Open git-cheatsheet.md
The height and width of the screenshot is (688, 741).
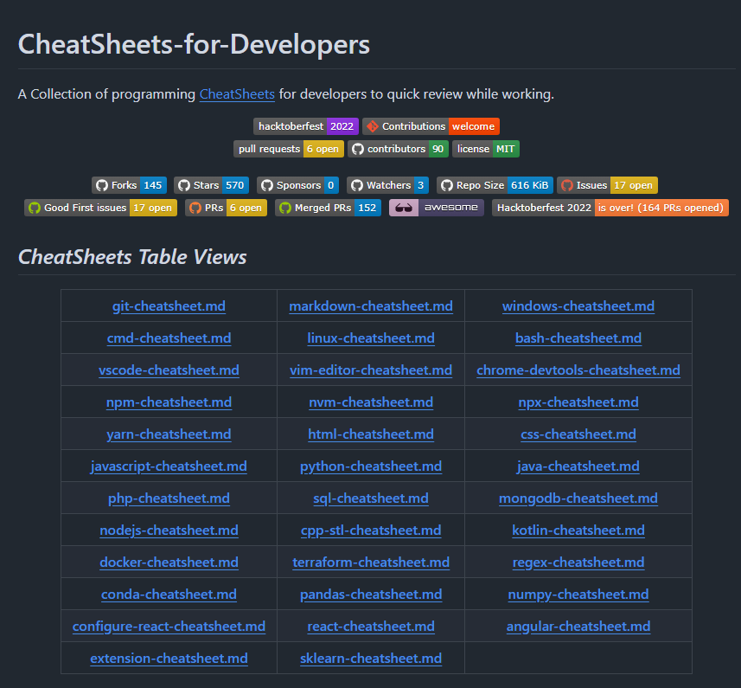point(169,306)
